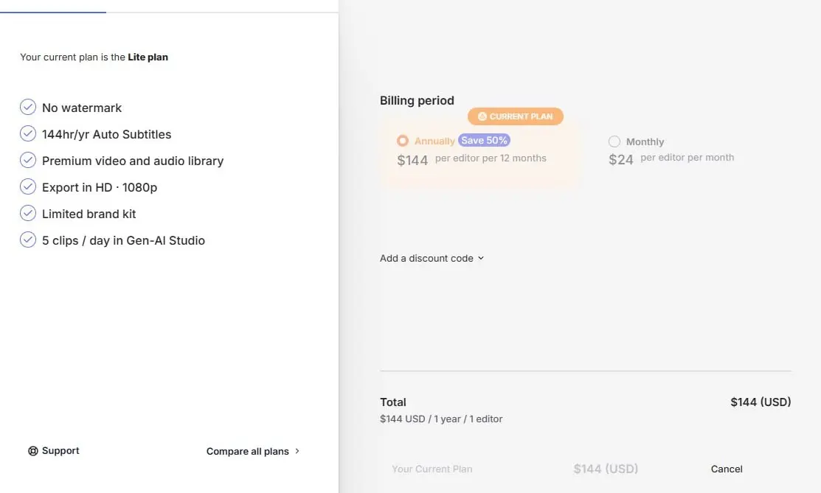The image size is (821, 493).
Task: Click "per editor per 12 months" text
Action: click(491, 158)
